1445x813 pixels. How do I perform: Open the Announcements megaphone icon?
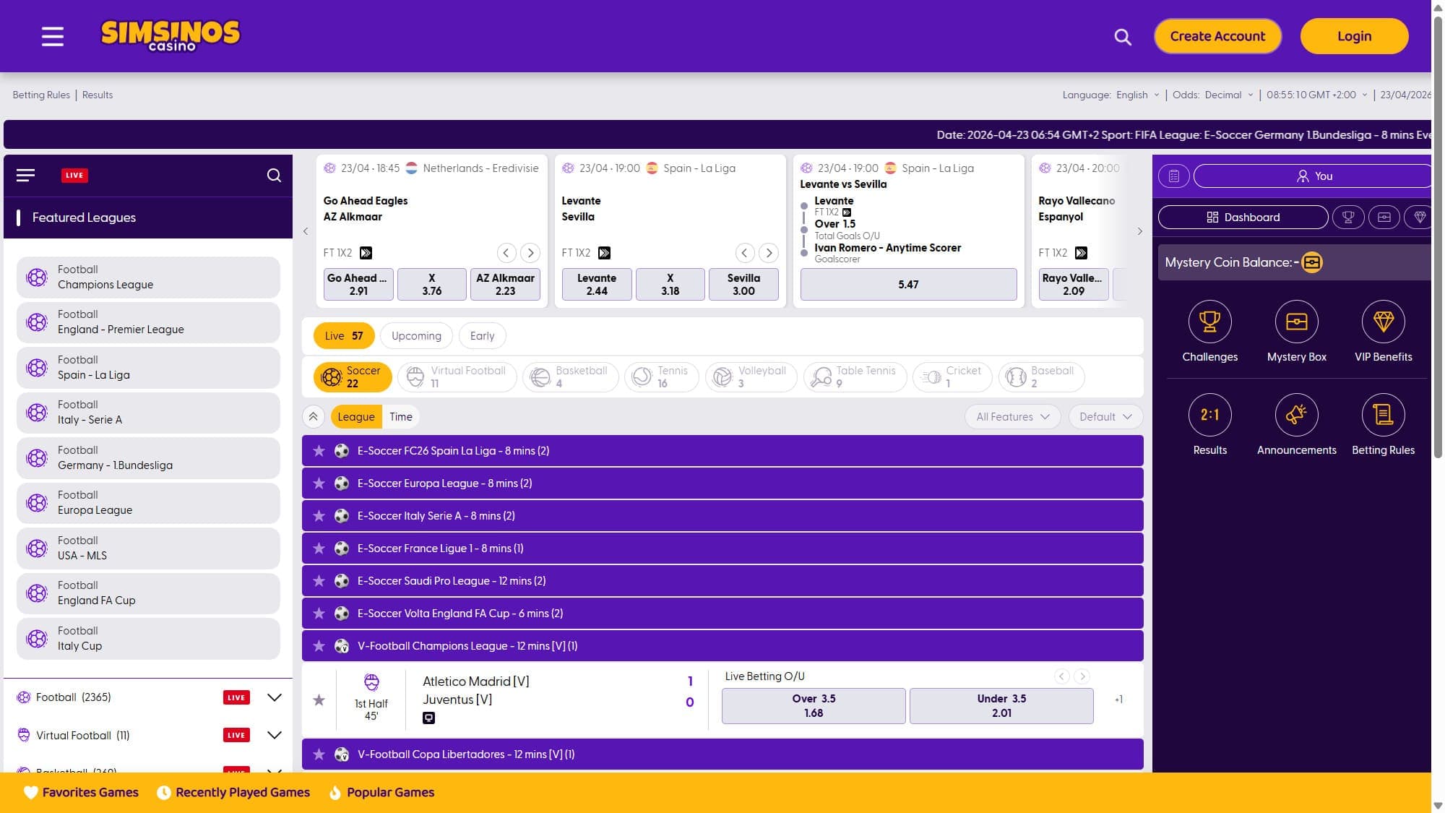[x=1296, y=415]
